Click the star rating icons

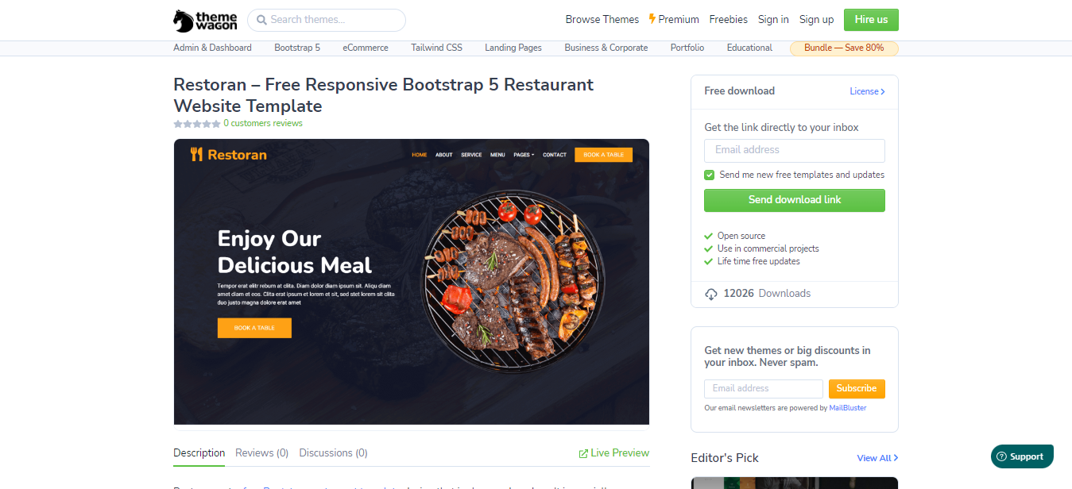pos(197,124)
